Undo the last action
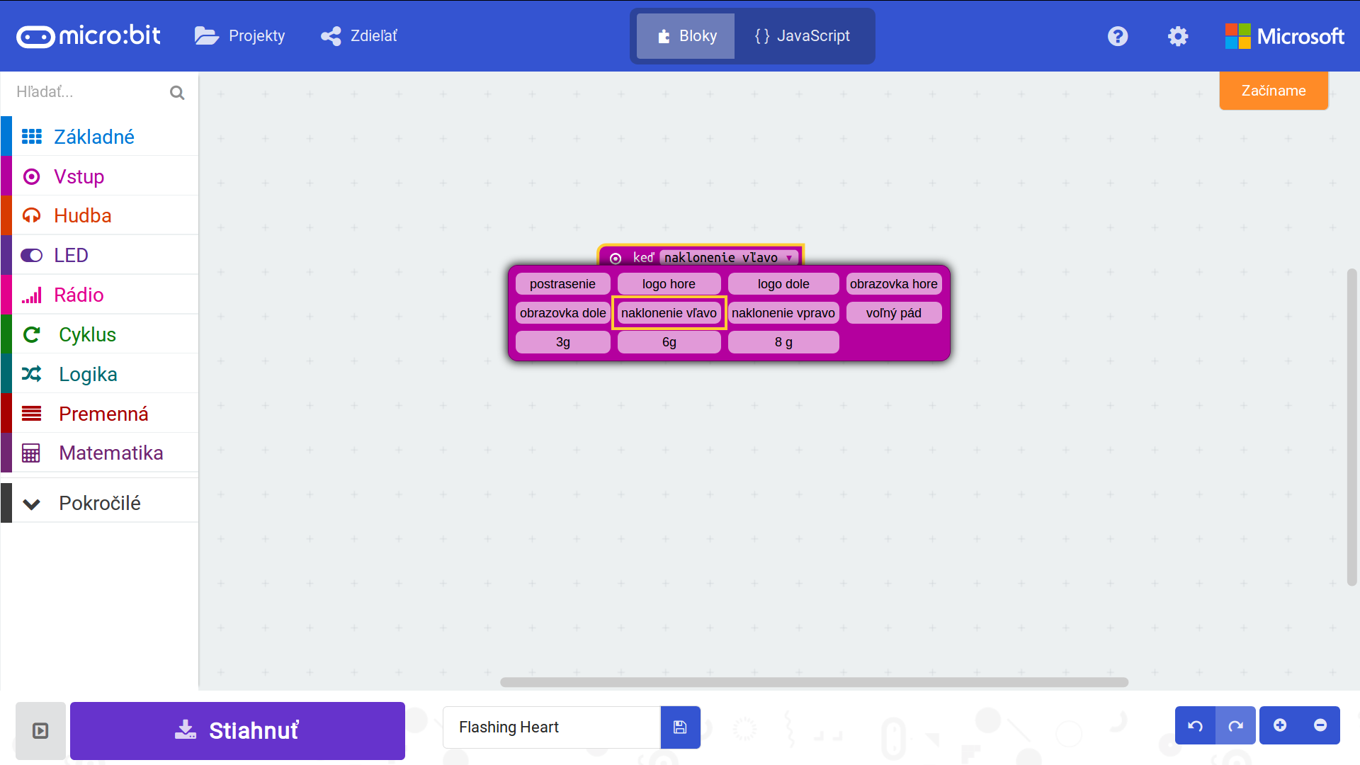This screenshot has width=1360, height=765. coord(1195,726)
